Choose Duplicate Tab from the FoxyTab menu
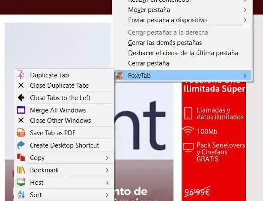263x201 pixels. pos(64,75)
